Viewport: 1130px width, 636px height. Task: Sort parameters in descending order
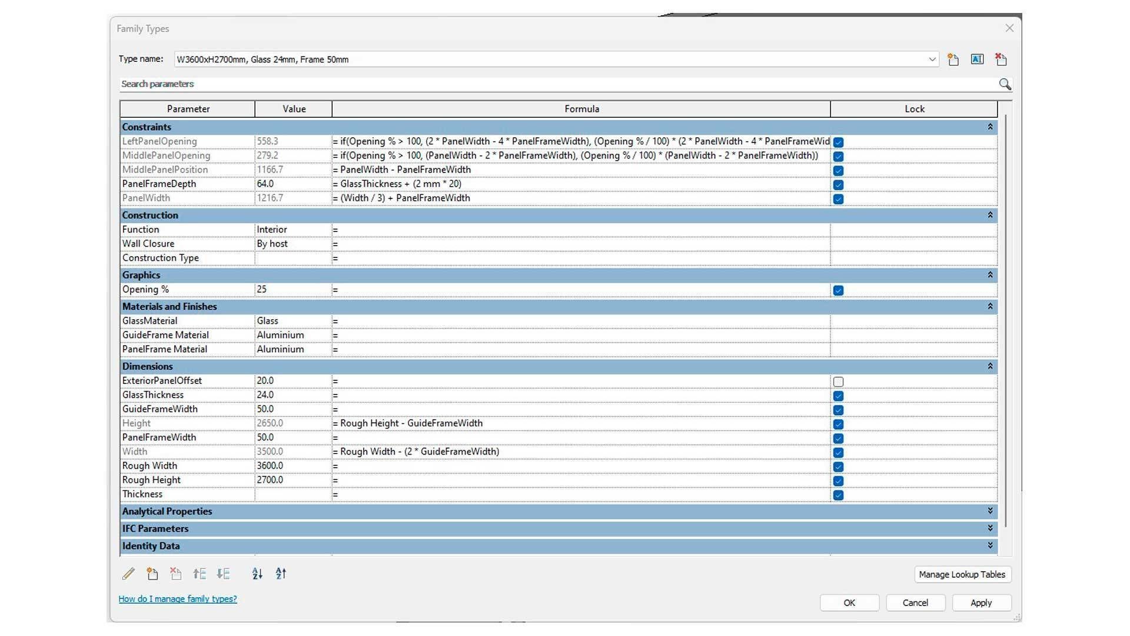[x=281, y=574]
